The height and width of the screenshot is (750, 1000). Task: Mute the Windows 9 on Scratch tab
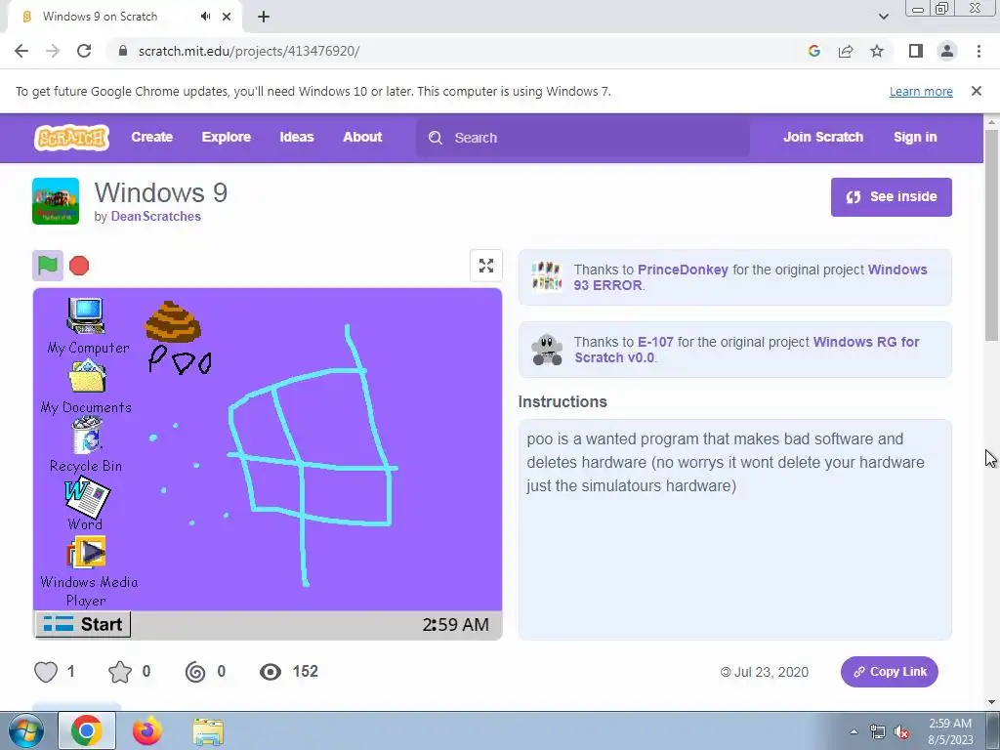pos(205,17)
